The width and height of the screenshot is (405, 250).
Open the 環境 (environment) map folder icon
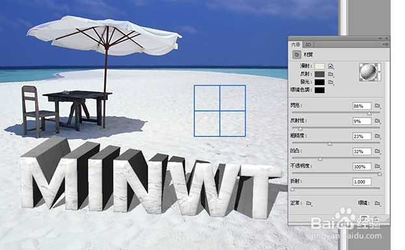click(377, 203)
